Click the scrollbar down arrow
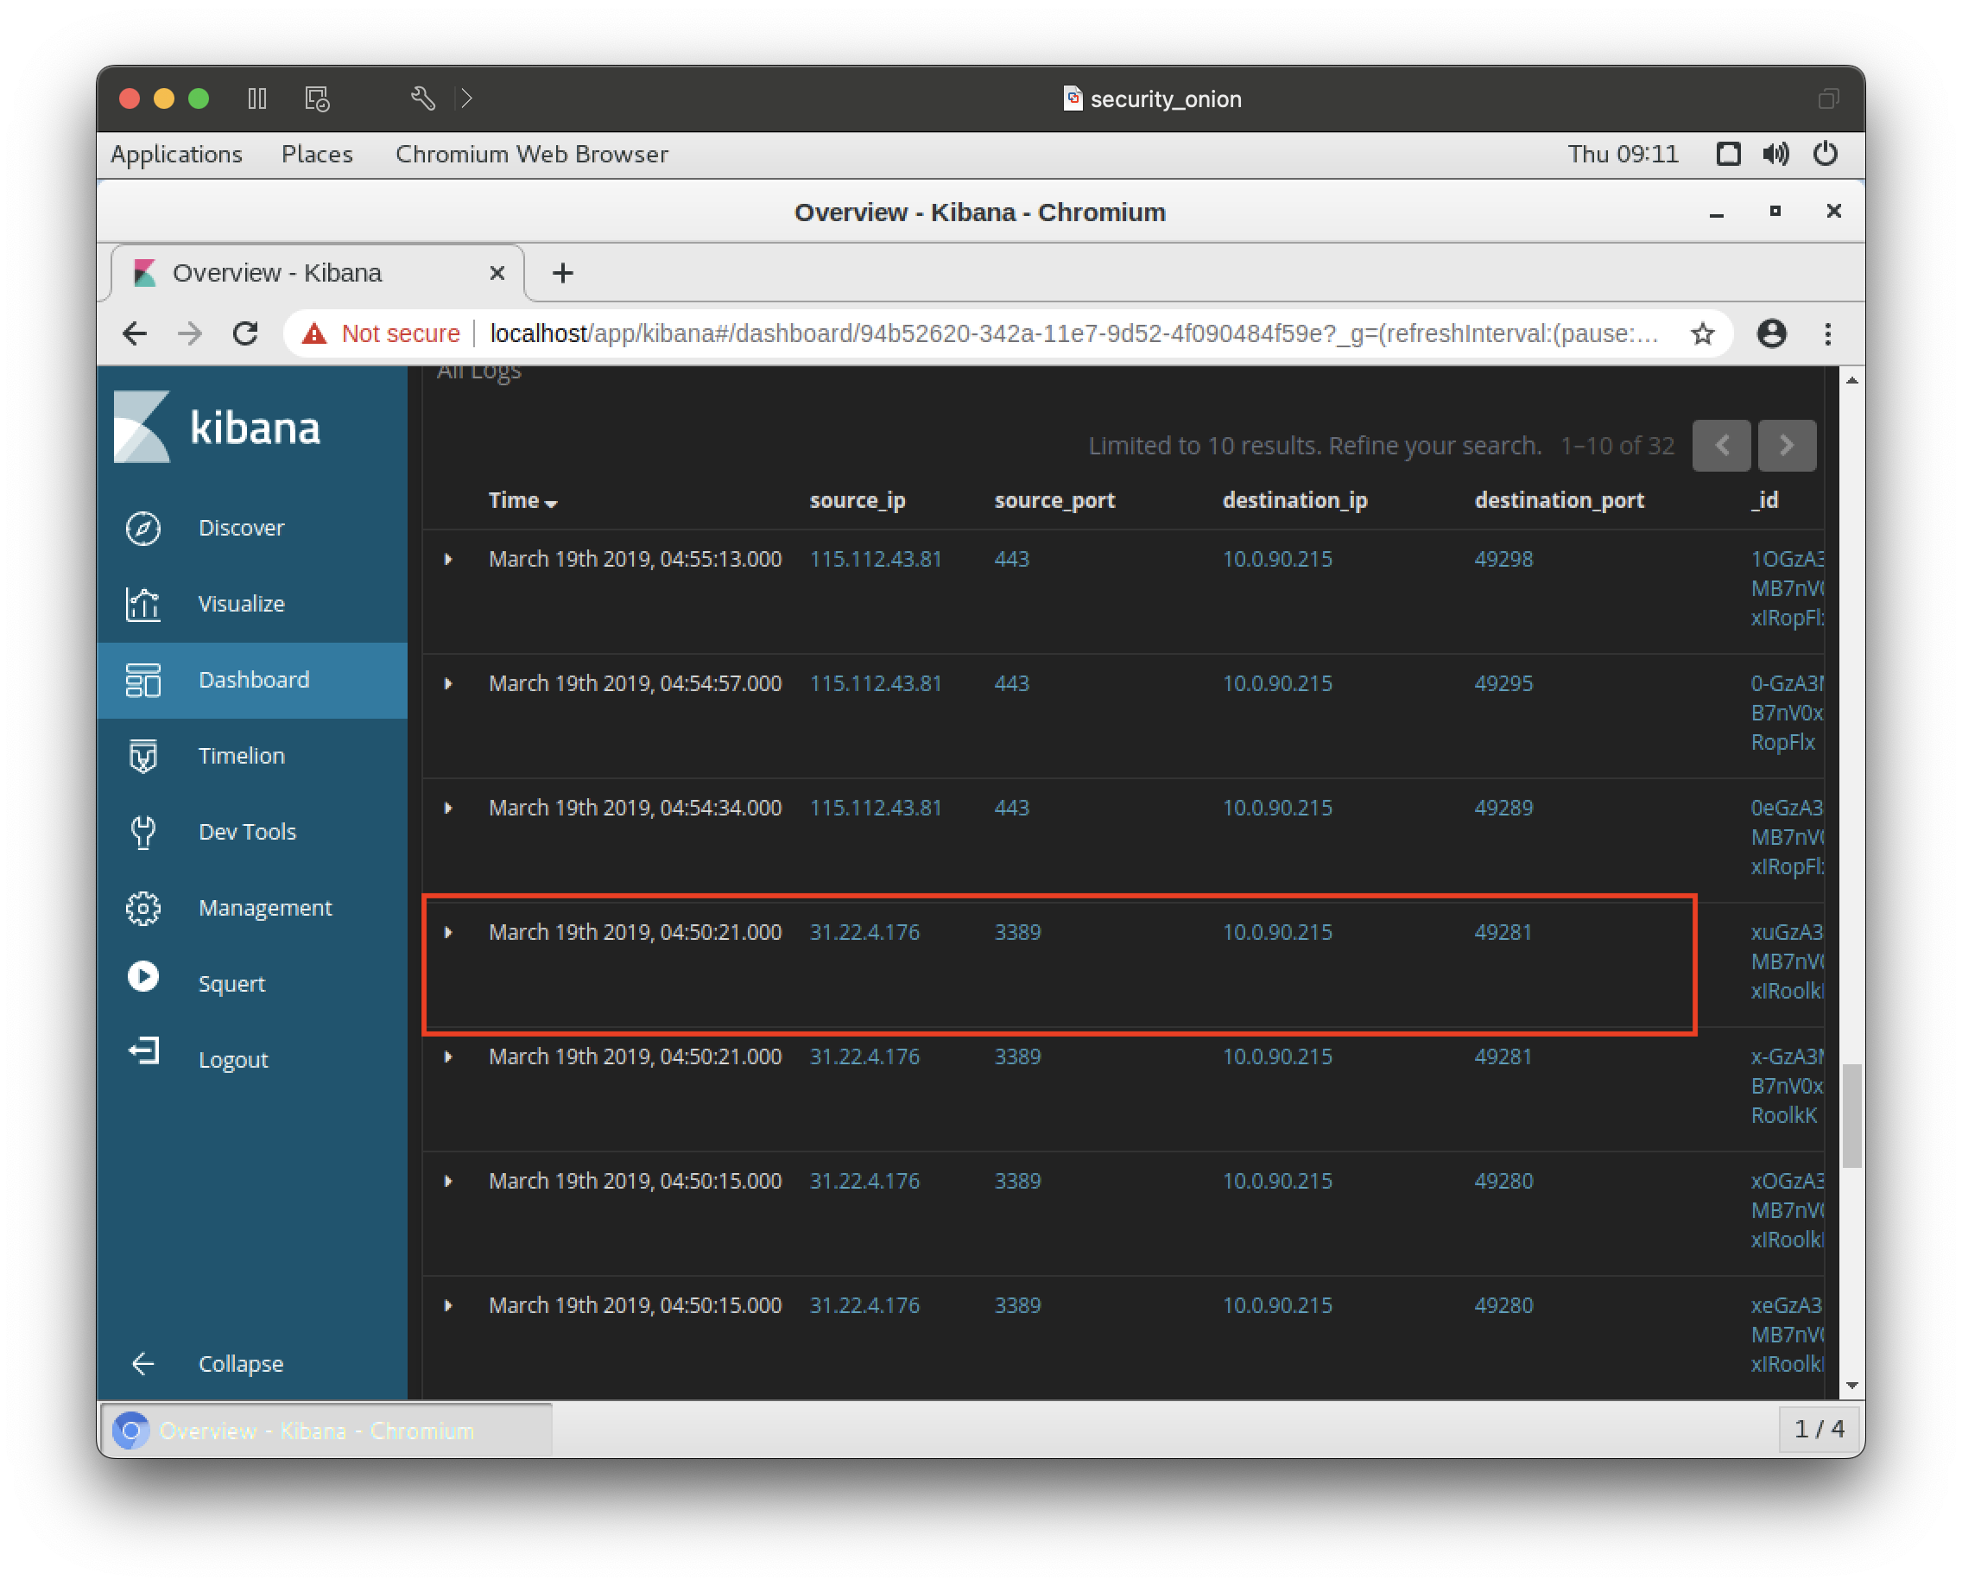Viewport: 1962px width, 1586px height. [1851, 1385]
